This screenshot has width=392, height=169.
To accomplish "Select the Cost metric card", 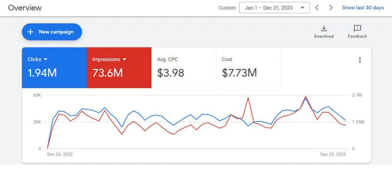I will tap(248, 68).
